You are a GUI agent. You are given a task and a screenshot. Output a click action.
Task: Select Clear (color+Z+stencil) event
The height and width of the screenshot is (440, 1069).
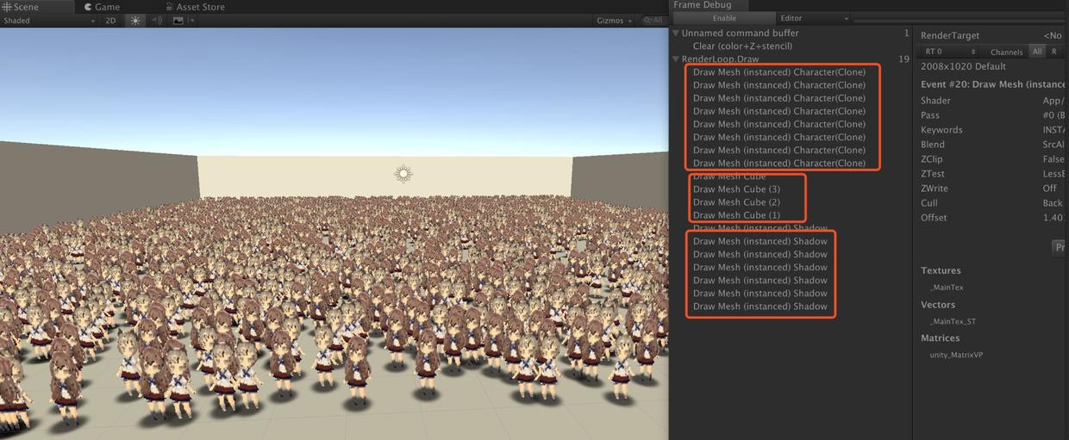742,46
